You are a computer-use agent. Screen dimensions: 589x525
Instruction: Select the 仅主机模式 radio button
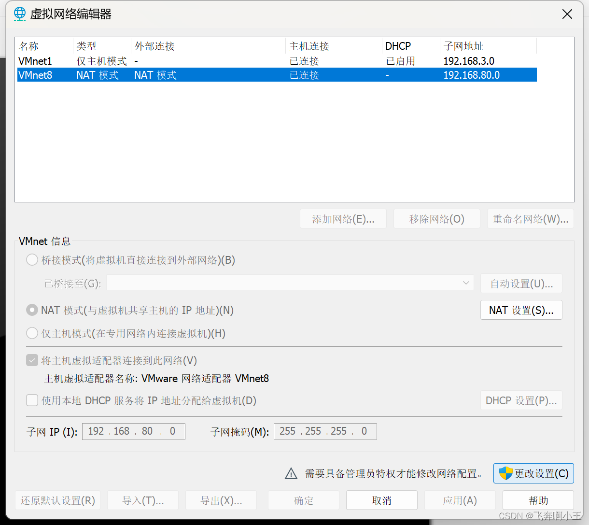(x=32, y=333)
